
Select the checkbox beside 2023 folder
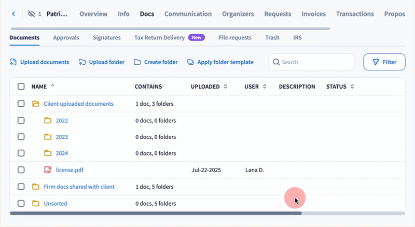[21, 137]
